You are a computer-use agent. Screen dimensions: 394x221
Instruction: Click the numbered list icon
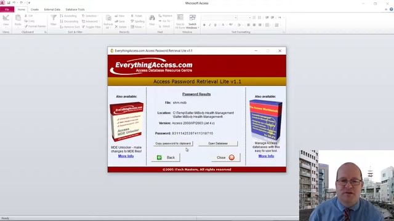click(260, 18)
